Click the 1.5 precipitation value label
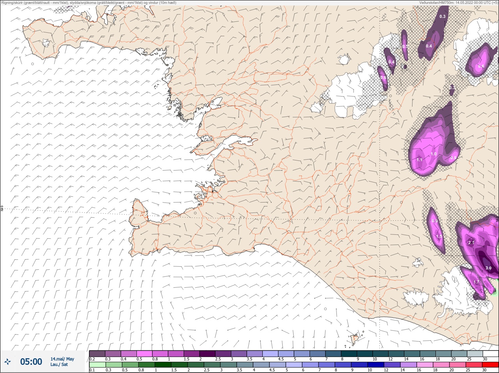Viewport: 499px width, 373px height. tap(439, 237)
